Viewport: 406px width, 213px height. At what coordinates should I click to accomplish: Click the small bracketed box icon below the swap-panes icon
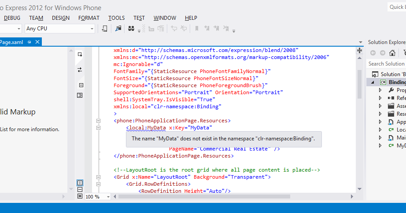pyautogui.click(x=81, y=85)
